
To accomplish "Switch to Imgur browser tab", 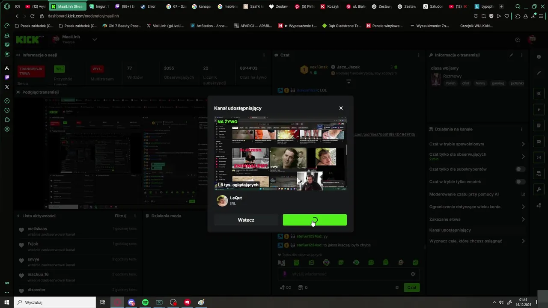I will point(98,6).
